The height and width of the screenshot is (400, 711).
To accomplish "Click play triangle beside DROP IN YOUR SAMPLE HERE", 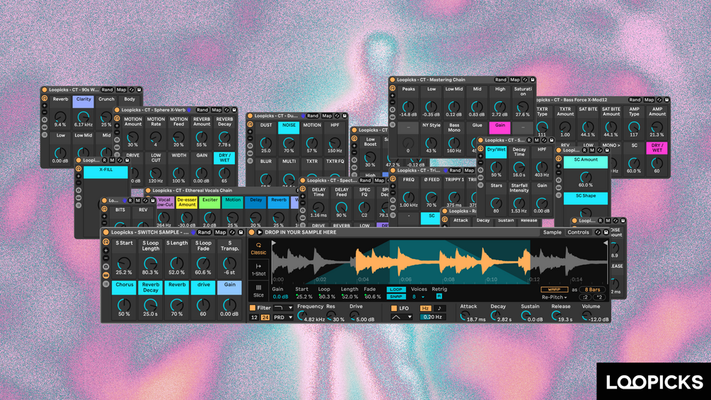I will [260, 232].
